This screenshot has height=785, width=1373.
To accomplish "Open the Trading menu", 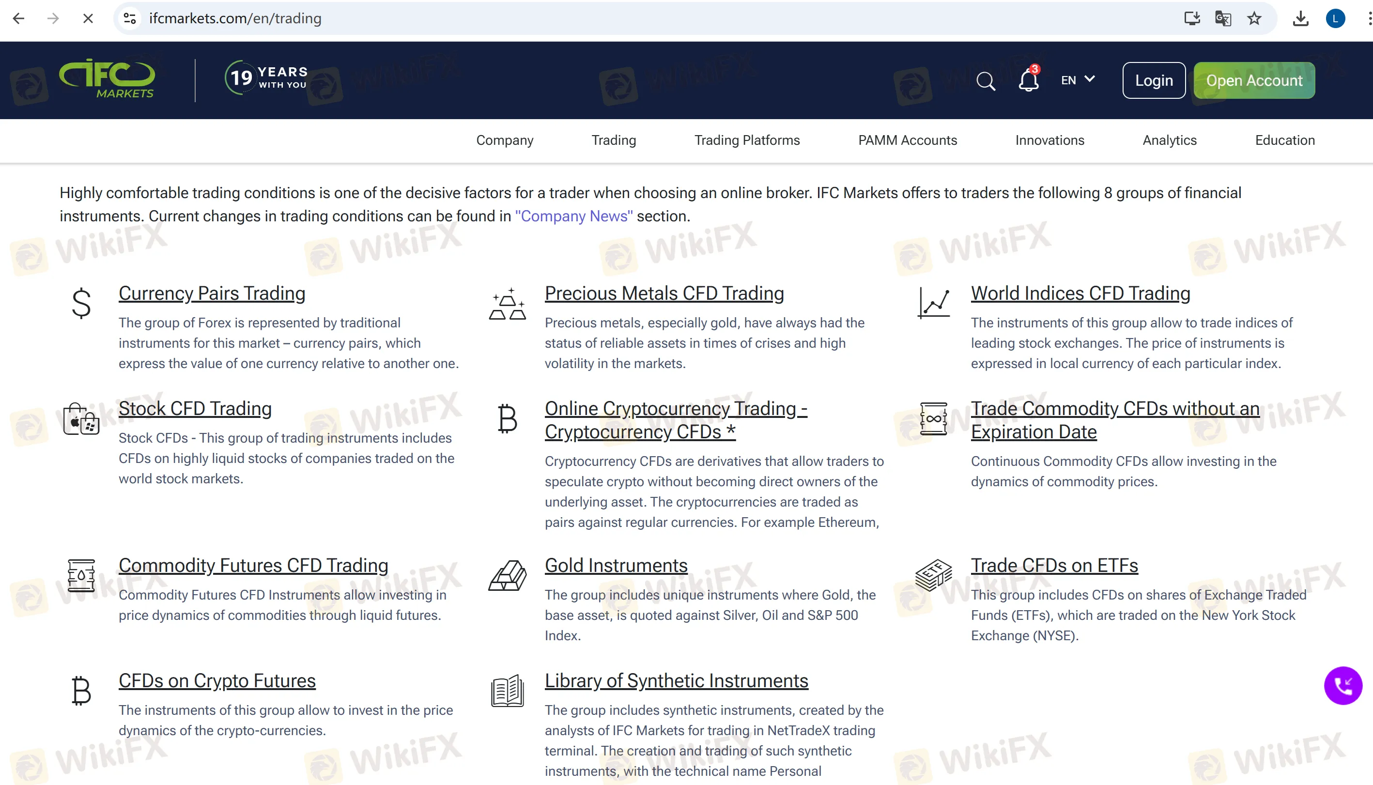I will 614,140.
